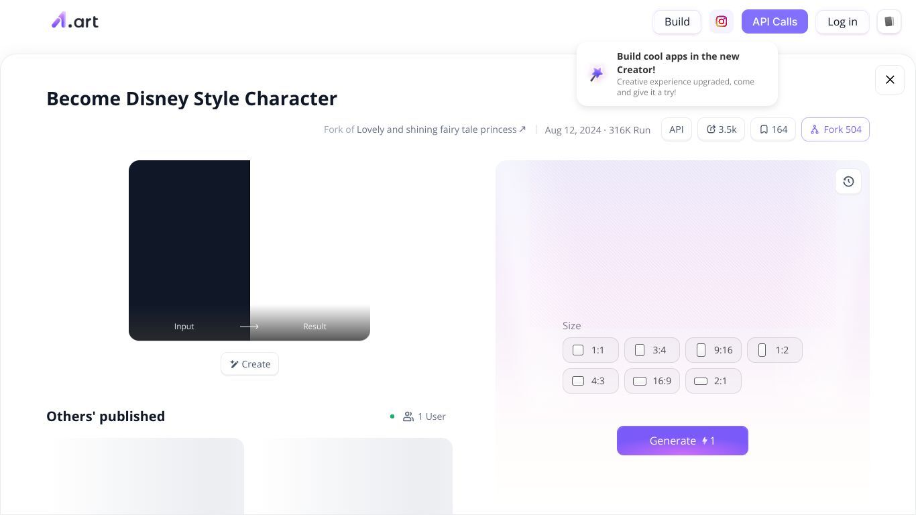Screen dimensions: 916x515
Task: Click the Input preview image
Action: pos(189,250)
